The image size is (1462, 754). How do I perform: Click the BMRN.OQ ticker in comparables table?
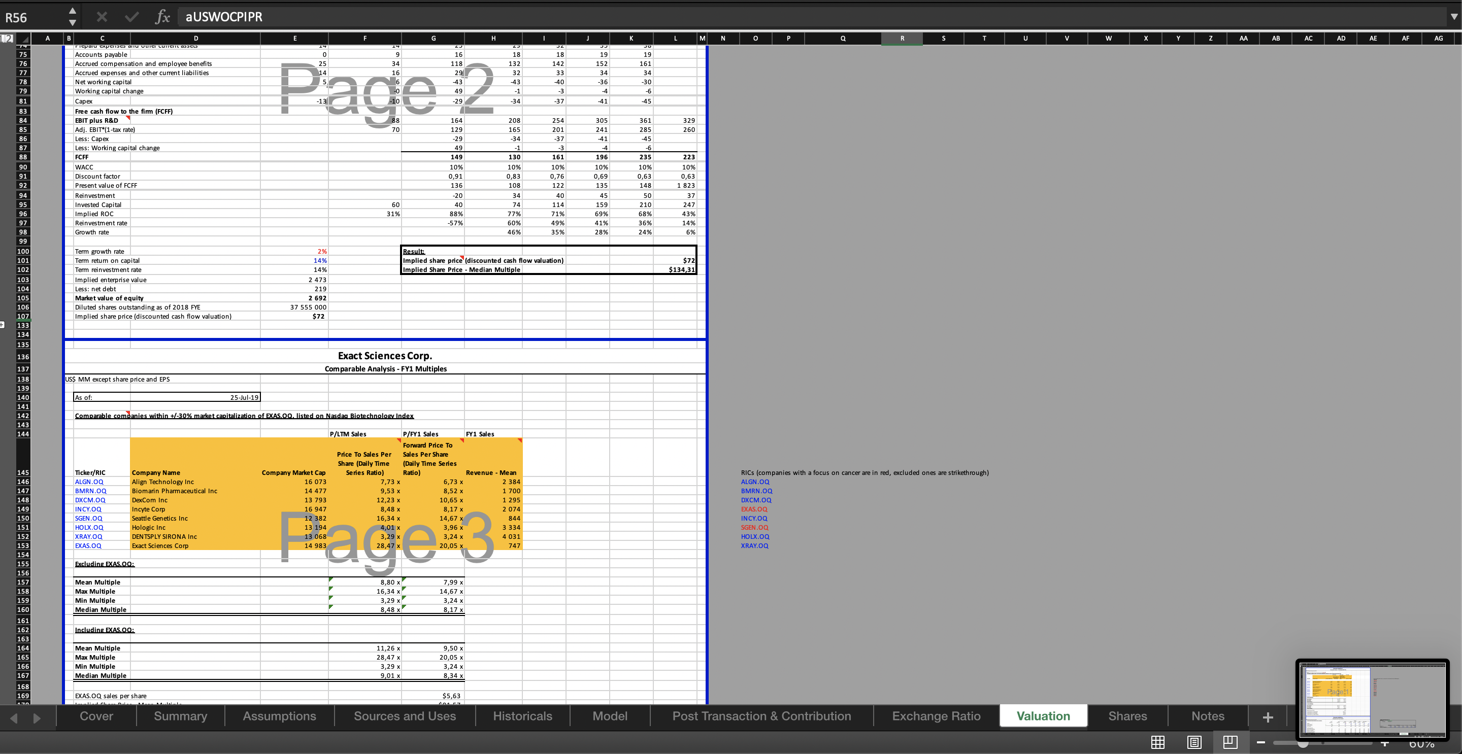point(91,491)
